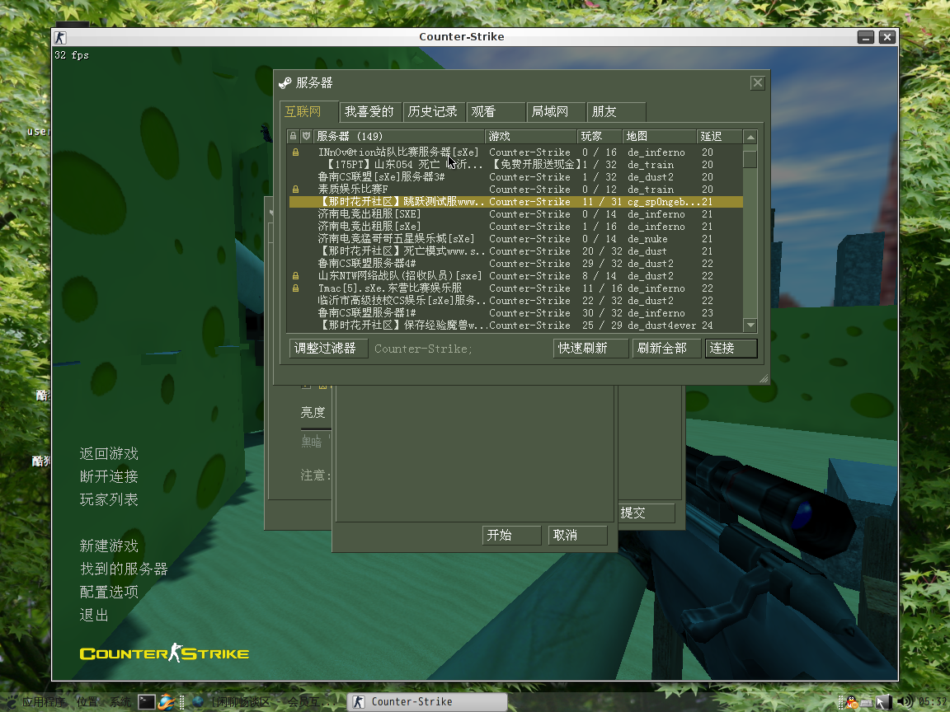The width and height of the screenshot is (950, 712).
Task: Click 快速刷新 button
Action: [590, 348]
